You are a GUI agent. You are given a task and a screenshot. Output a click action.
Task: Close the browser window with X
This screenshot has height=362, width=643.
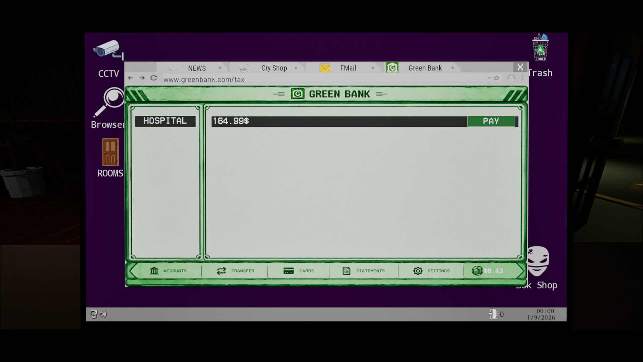[520, 67]
